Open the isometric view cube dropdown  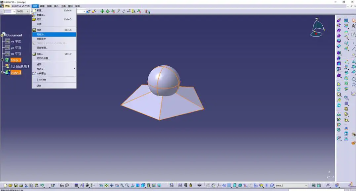point(145,187)
